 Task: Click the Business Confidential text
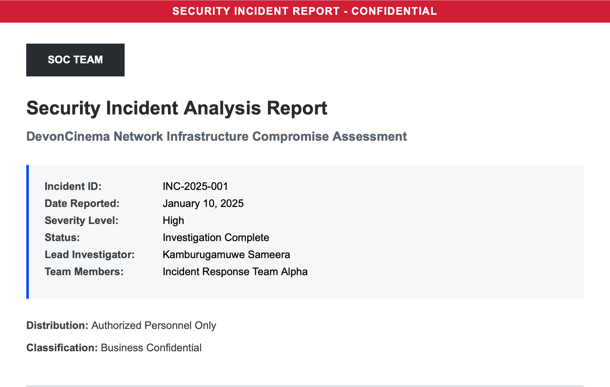(151, 348)
